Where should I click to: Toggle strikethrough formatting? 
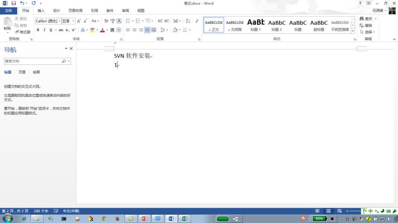click(61, 30)
